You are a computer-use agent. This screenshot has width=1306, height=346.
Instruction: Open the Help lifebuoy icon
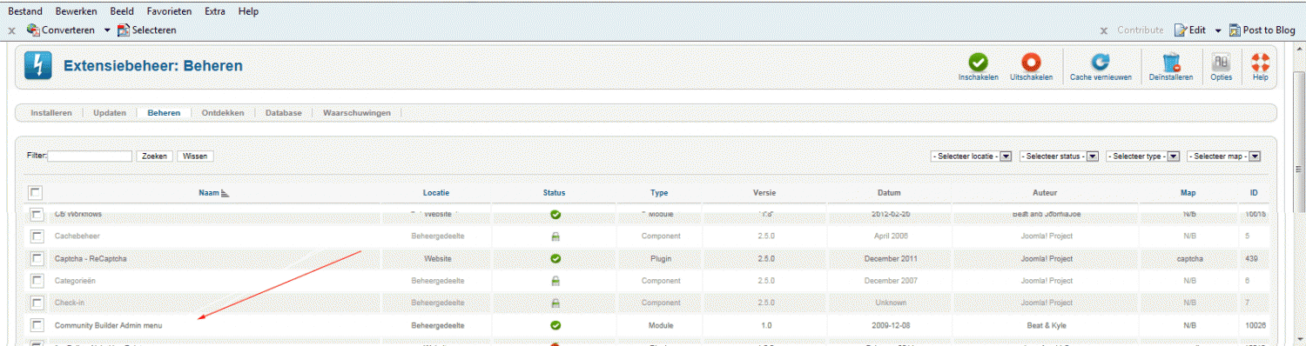1260,62
